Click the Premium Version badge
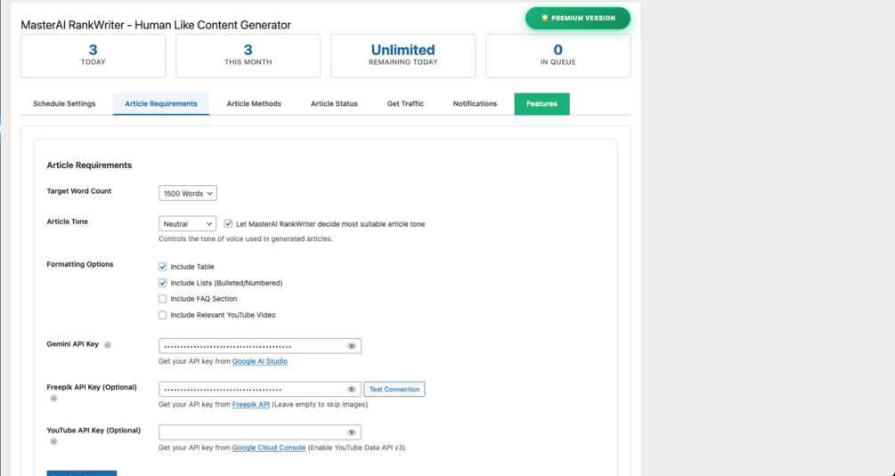The image size is (895, 476). pos(577,18)
